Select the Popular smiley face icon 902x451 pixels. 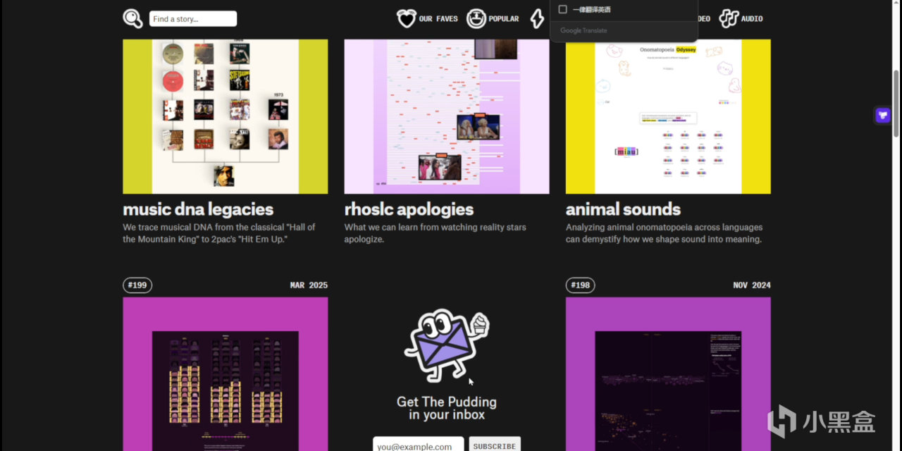coord(476,18)
